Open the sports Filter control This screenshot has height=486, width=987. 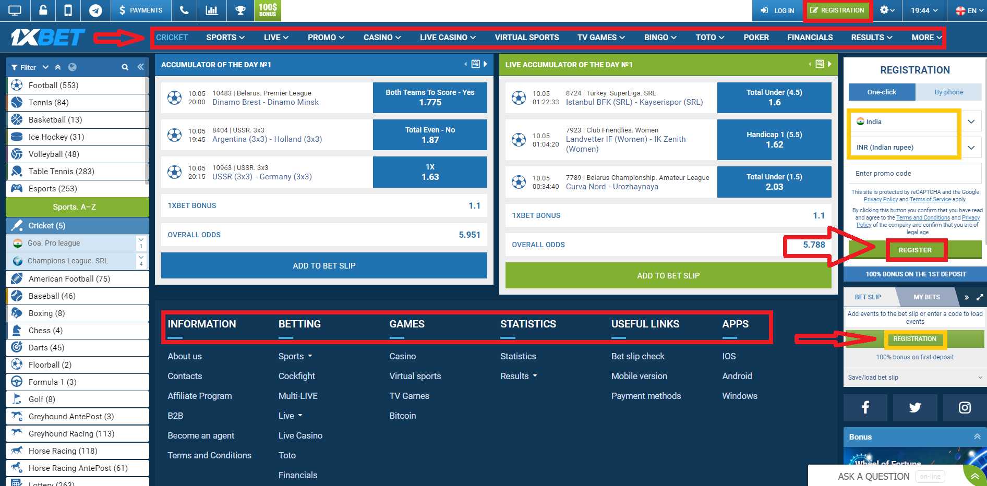29,67
